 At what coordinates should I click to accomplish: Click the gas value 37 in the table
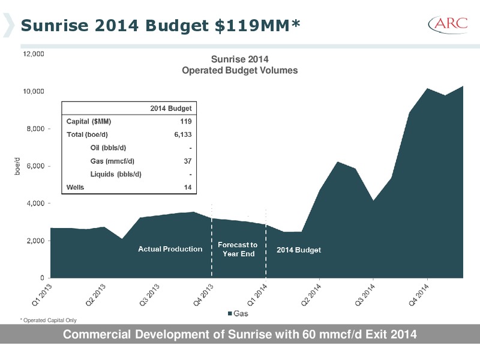point(188,161)
